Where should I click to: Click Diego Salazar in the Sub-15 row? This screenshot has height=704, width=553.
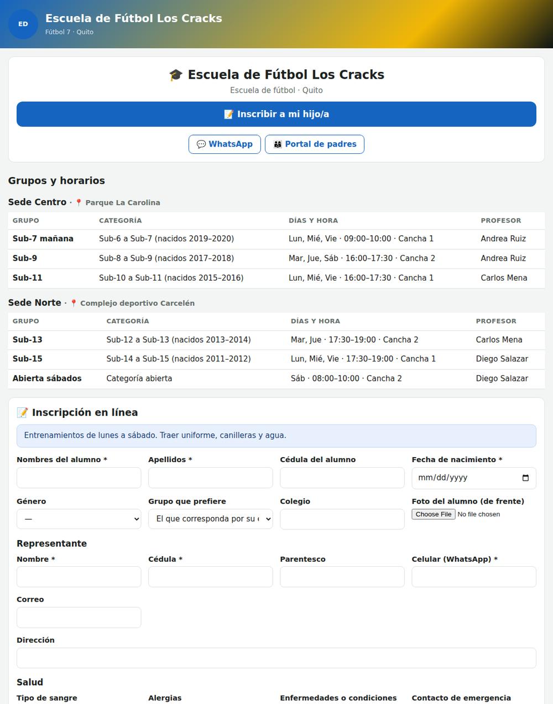[502, 359]
